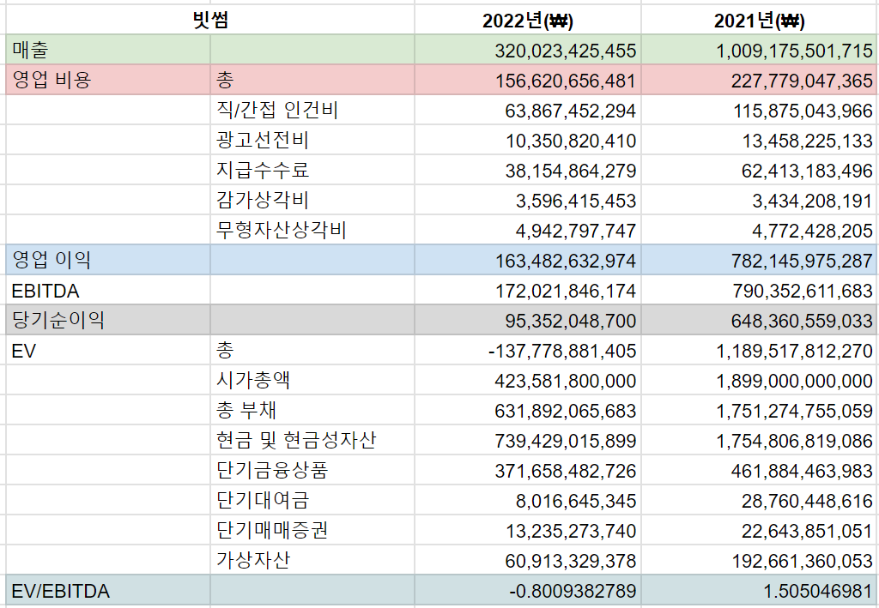Click the 직/간접 인건비 label
Screen dimensions: 879x608
(277, 111)
